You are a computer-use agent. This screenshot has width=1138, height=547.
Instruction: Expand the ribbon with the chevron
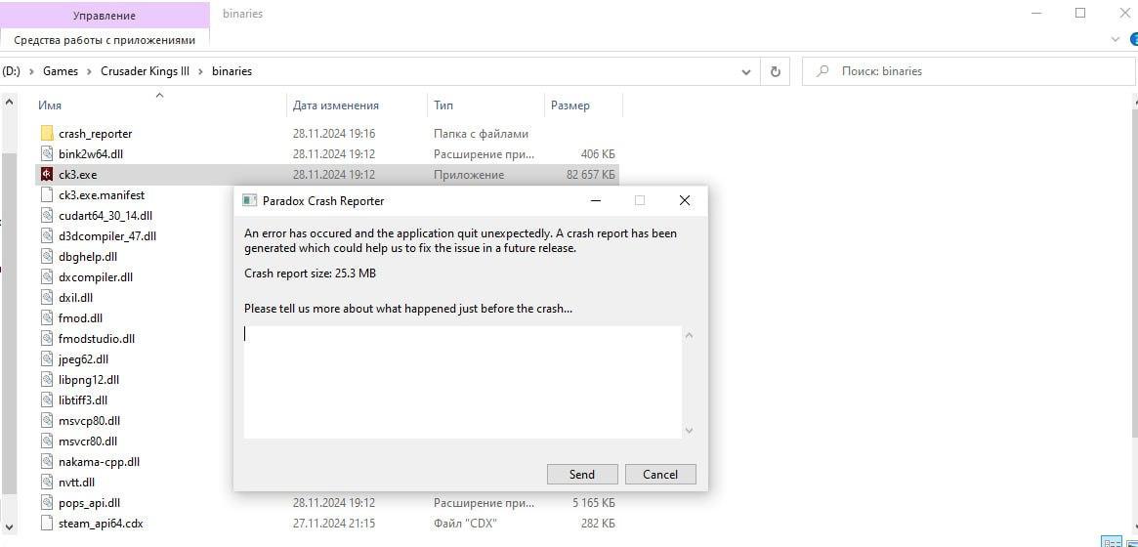pos(1117,39)
